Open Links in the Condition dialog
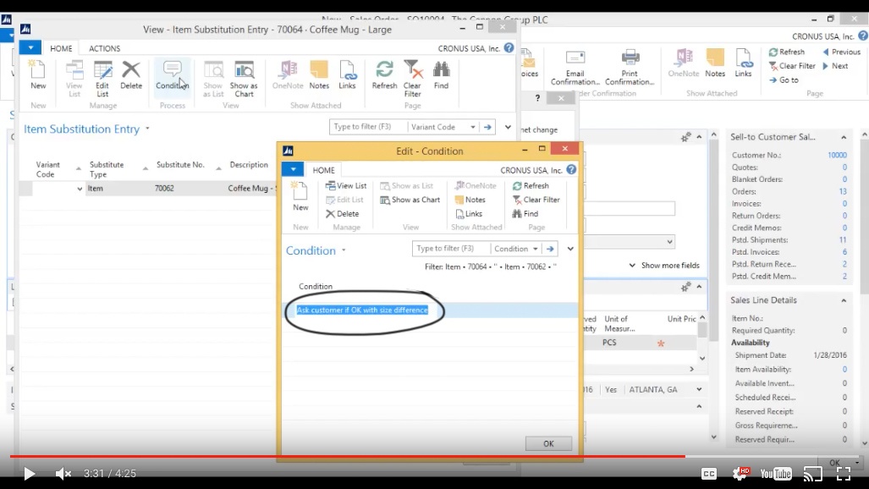Image resolution: width=869 pixels, height=489 pixels. [469, 213]
